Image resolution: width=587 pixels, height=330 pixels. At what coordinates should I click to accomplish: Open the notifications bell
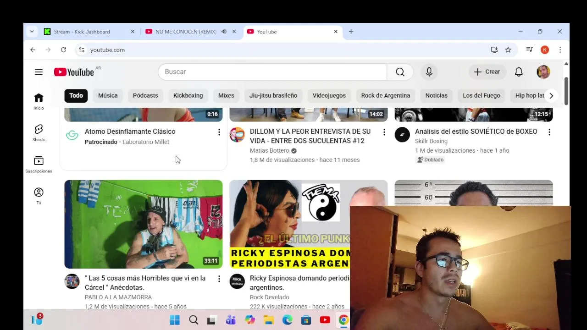coord(519,72)
